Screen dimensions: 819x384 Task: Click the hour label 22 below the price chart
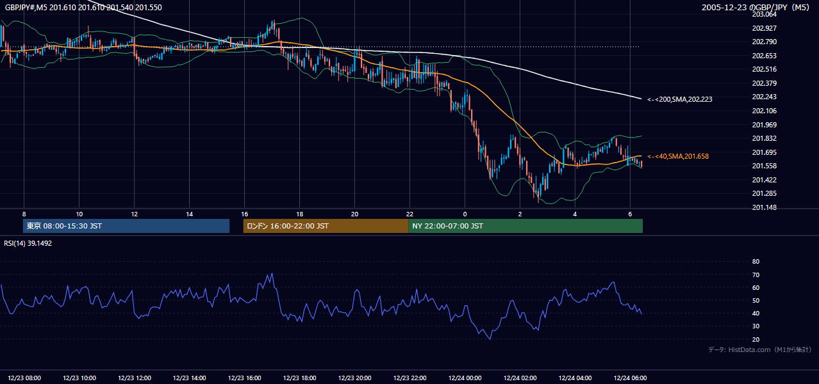409,214
